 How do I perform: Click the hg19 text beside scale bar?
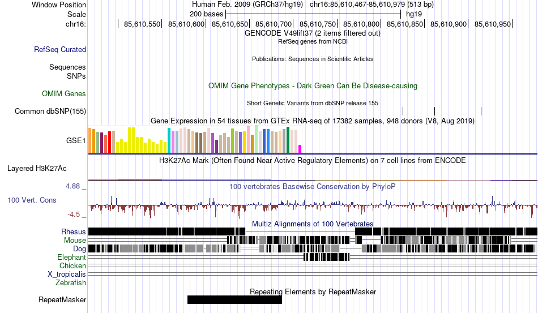pos(414,14)
